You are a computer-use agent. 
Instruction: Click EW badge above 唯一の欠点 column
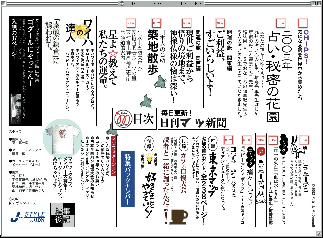pos(274,140)
